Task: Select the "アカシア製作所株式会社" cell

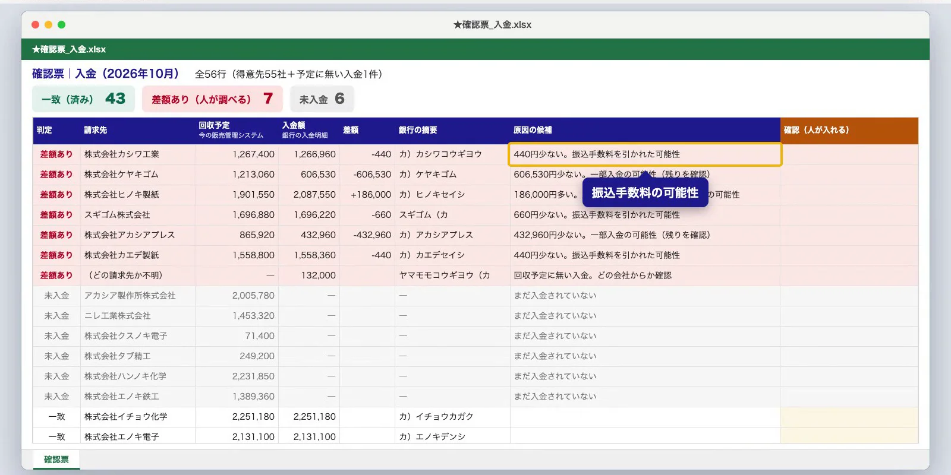Action: point(138,296)
